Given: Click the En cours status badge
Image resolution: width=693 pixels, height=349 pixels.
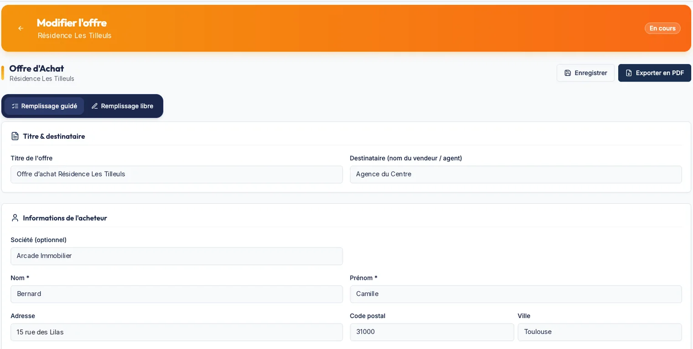Looking at the screenshot, I should click(662, 28).
